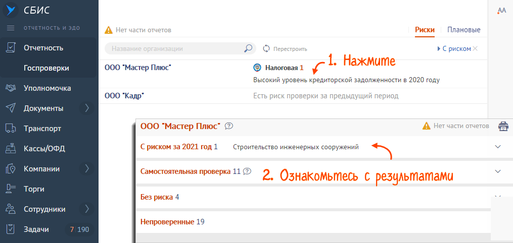Click the search magnifier icon
Screen dimensions: 513x243
click(x=248, y=48)
